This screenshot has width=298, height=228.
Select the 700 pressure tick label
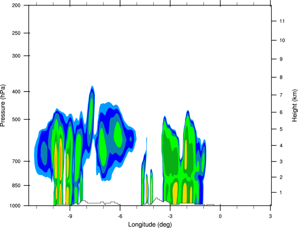[x=16, y=161]
